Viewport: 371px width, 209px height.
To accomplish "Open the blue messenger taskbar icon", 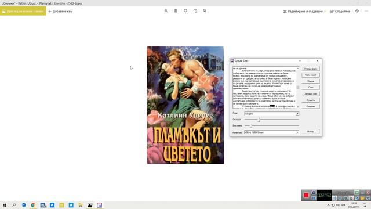I will (52, 205).
